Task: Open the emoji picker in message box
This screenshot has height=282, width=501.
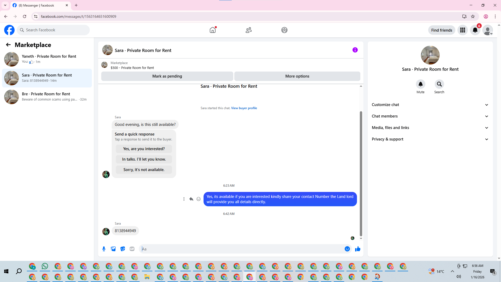Action: click(x=347, y=249)
